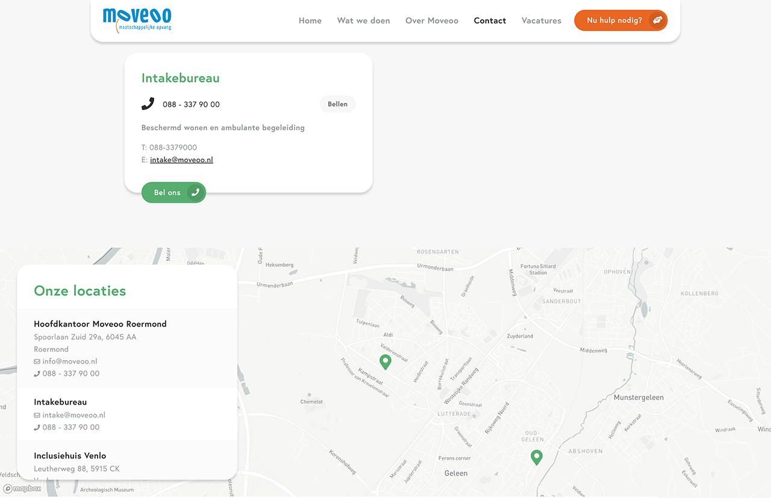
Task: Click LUTTERADE label on map
Action: [454, 414]
